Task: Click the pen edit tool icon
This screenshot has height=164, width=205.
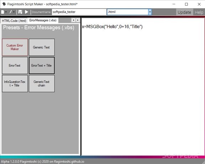Action: click(x=10, y=12)
